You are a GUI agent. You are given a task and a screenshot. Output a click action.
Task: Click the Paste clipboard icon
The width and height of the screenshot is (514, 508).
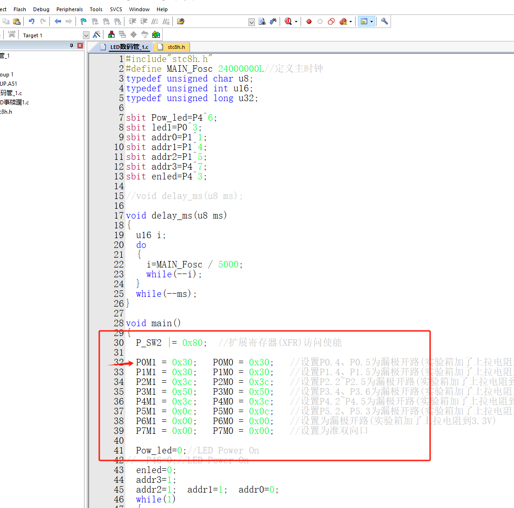pos(17,21)
